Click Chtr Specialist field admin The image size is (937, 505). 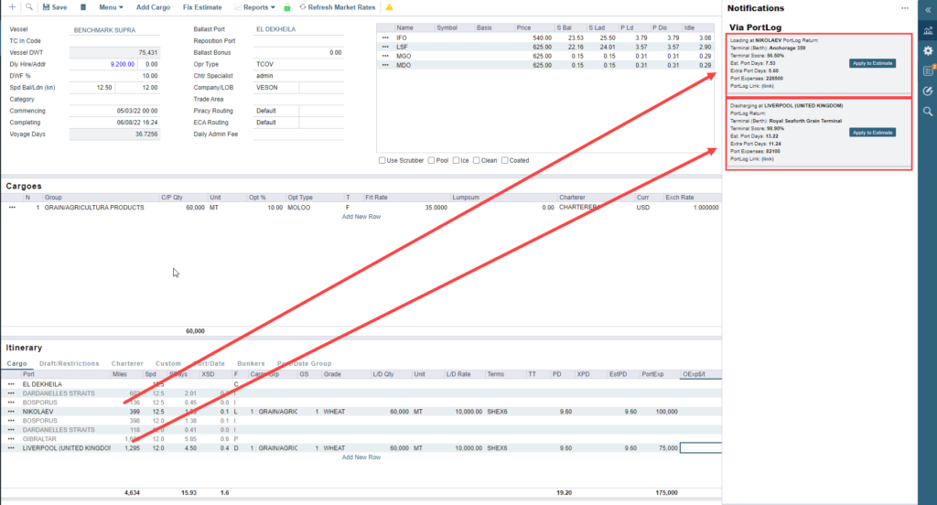pyautogui.click(x=299, y=76)
